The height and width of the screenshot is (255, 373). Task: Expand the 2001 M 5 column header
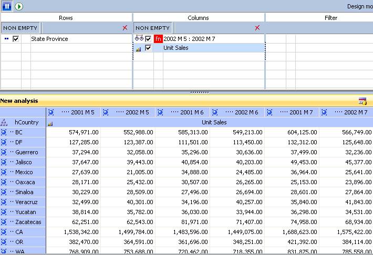click(51, 112)
